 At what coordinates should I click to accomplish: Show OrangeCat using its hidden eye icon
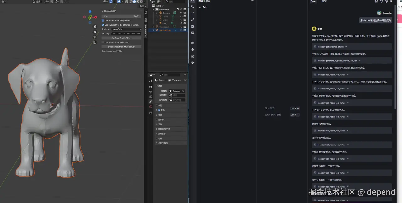coord(181,27)
